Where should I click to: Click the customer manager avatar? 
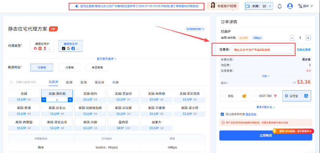213,6
